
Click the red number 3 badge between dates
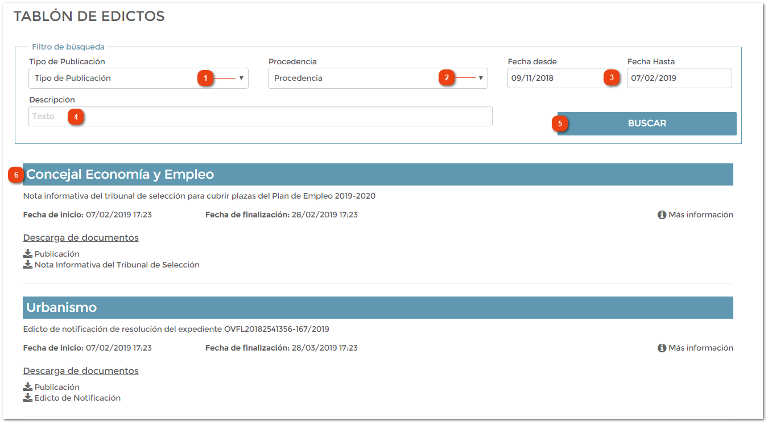click(x=612, y=78)
